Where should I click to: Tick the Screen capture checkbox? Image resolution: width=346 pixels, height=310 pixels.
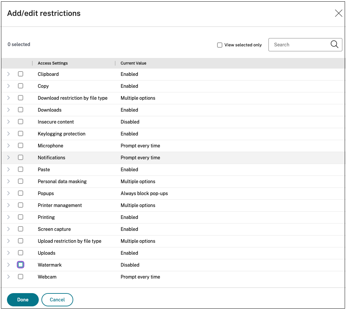pos(21,229)
